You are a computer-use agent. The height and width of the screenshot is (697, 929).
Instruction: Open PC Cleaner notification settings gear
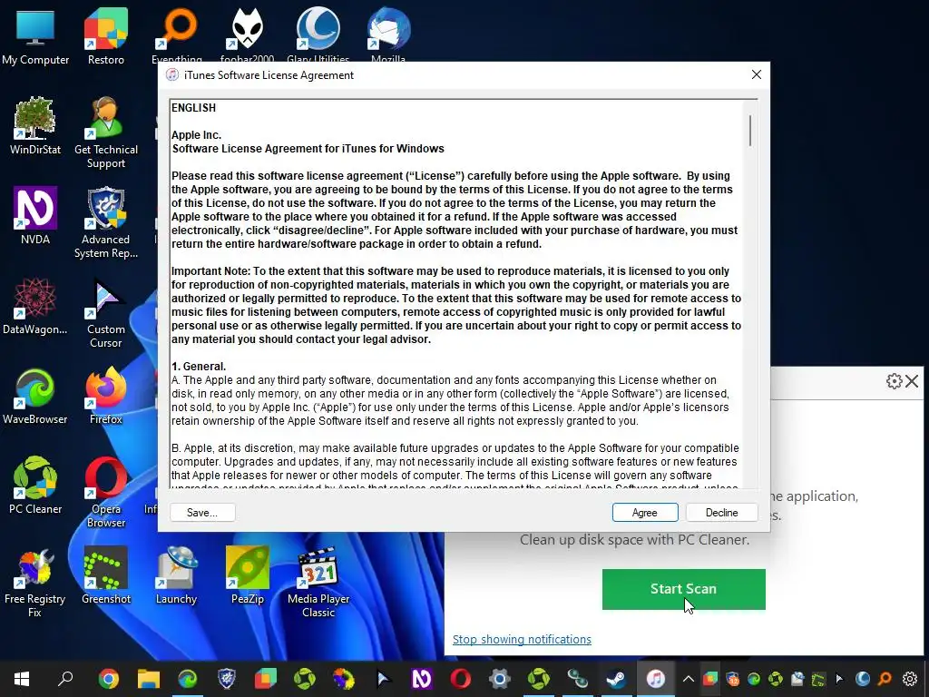tap(894, 381)
